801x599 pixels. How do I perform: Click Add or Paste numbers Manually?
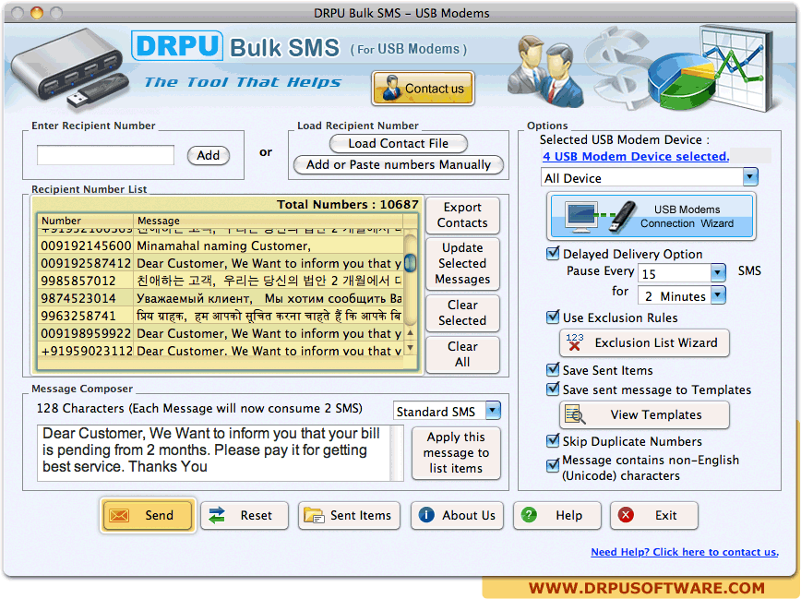point(399,164)
